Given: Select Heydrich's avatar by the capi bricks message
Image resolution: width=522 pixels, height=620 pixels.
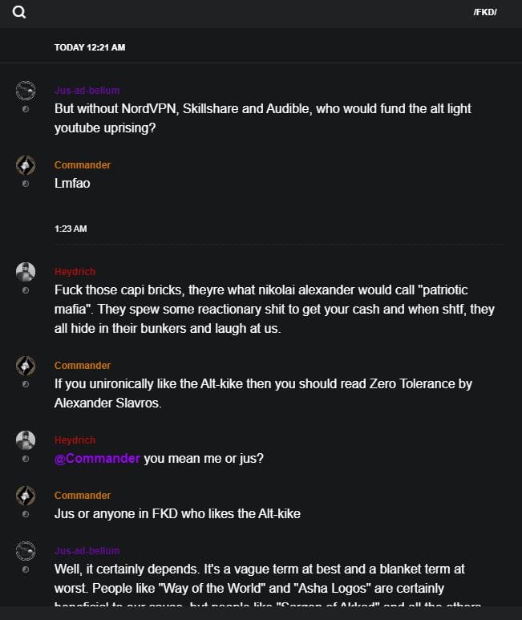Looking at the screenshot, I should click(x=26, y=272).
